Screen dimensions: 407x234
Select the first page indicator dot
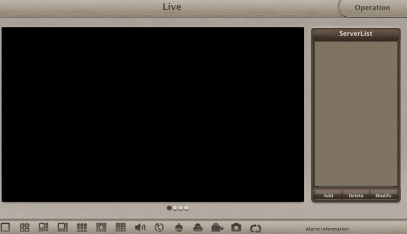pyautogui.click(x=169, y=208)
